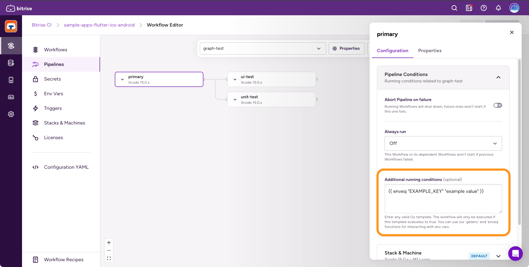Viewport: 529px width, 267px height.
Task: Select Secrets in the side menu
Action: (x=52, y=79)
